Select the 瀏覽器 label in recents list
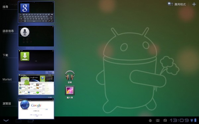The image size is (199, 124). [7, 103]
